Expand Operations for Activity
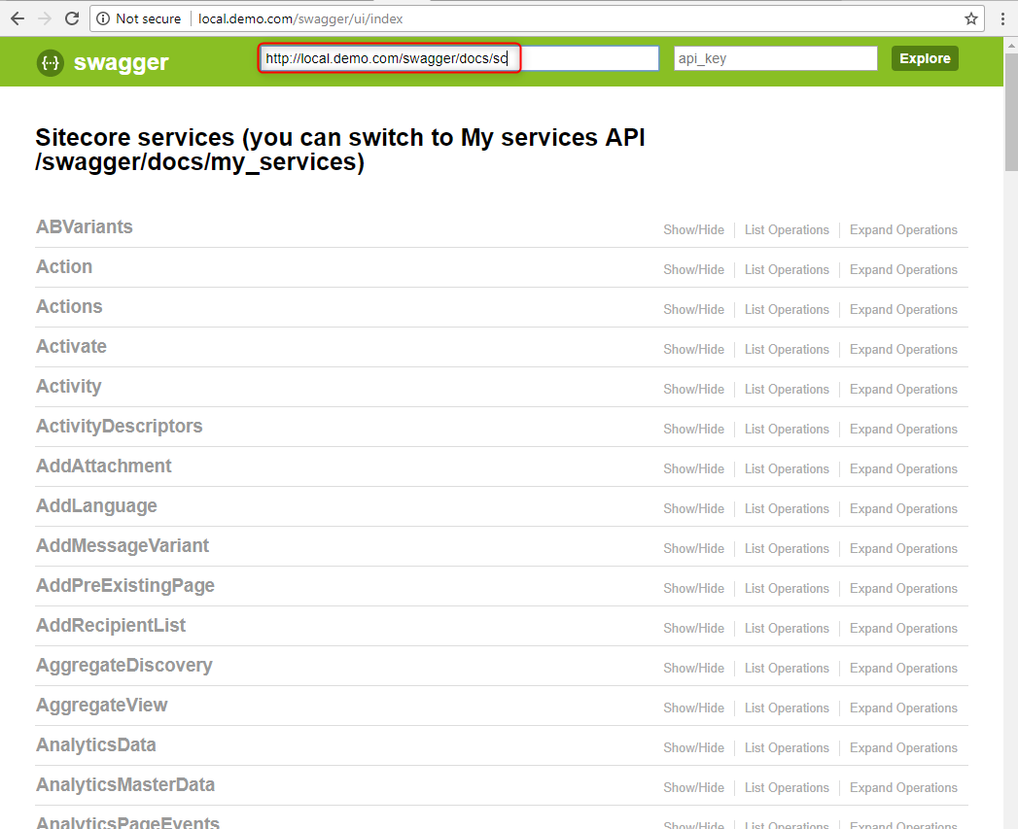This screenshot has height=829, width=1018. coord(903,389)
